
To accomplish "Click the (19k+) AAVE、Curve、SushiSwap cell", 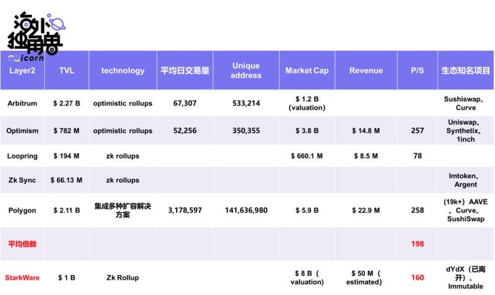I will tap(466, 210).
